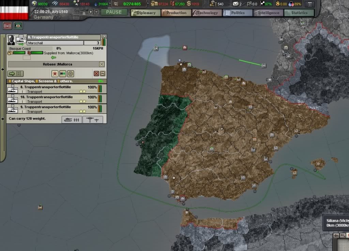Click the fuel 67260 barrel icon
The image size is (349, 251).
[172, 3]
